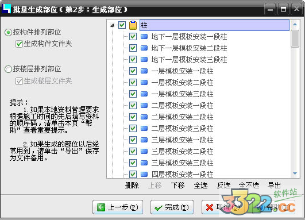The height and width of the screenshot is (220, 305).
Task: Select 按构件排列部位 radio button
Action: pyautogui.click(x=9, y=32)
